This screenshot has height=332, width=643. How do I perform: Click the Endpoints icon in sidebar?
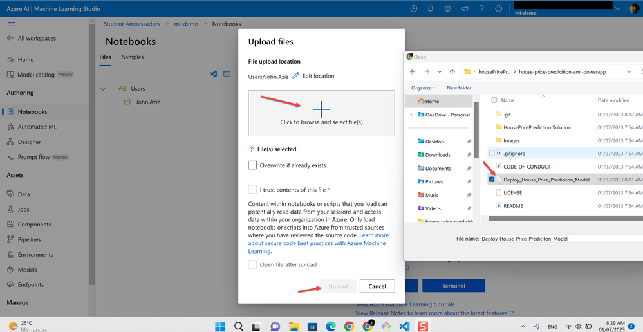click(x=11, y=285)
